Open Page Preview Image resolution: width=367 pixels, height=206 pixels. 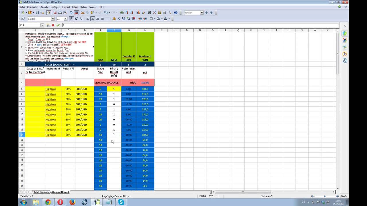coord(65,13)
